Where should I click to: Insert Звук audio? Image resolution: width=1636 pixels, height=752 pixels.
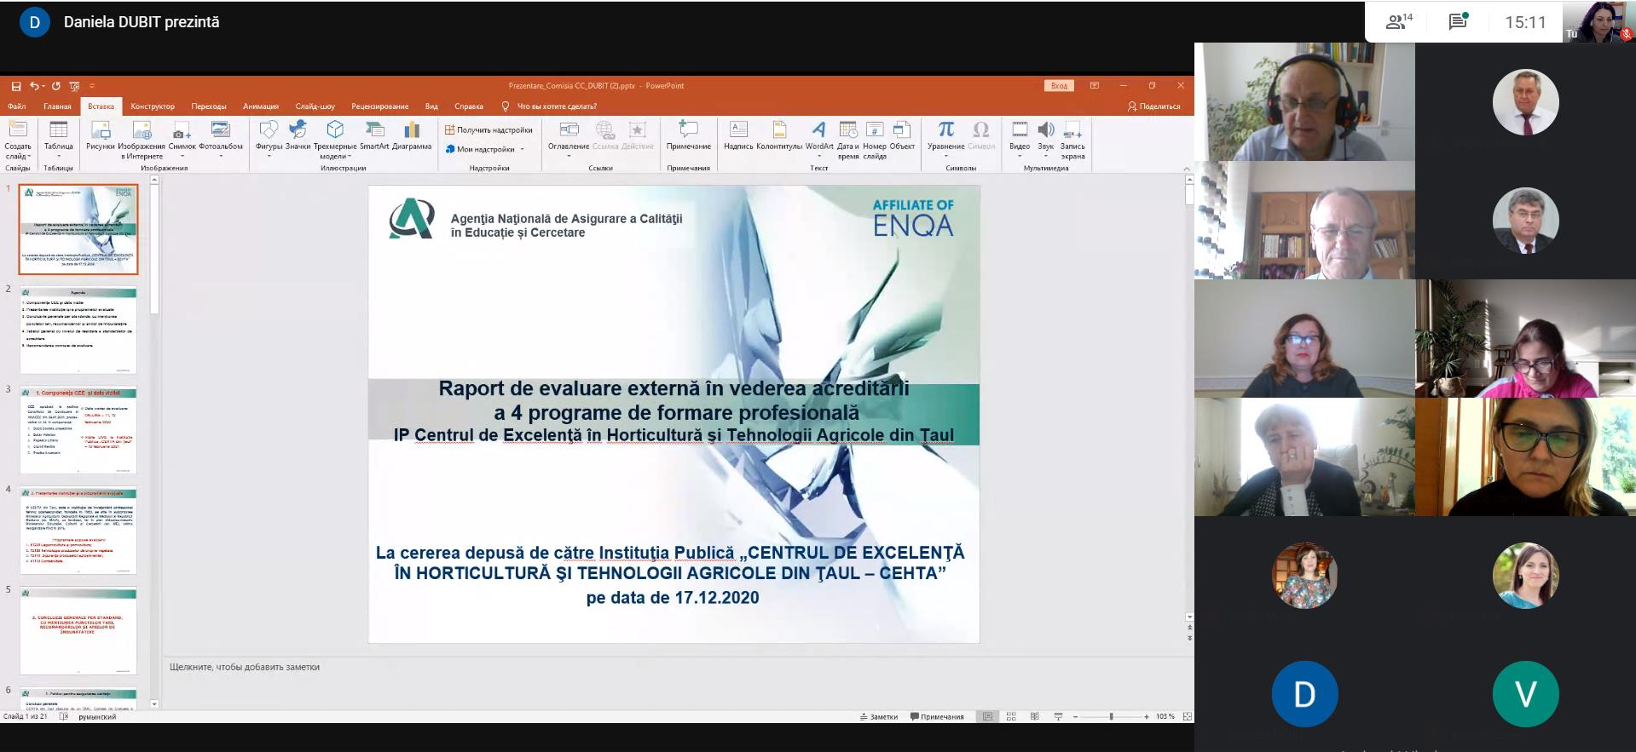click(1046, 138)
